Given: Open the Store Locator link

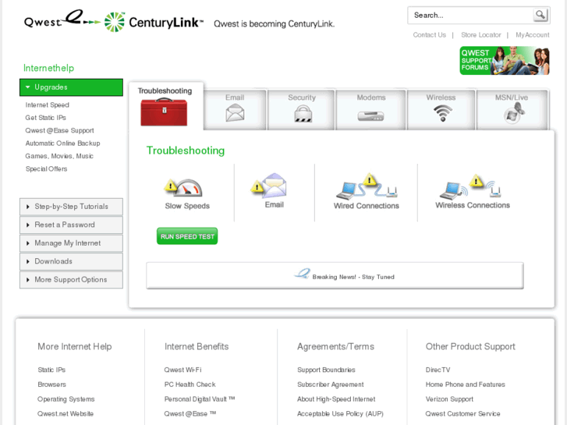Looking at the screenshot, I should pyautogui.click(x=481, y=35).
